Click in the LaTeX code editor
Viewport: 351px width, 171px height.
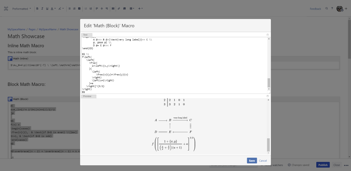point(174,65)
